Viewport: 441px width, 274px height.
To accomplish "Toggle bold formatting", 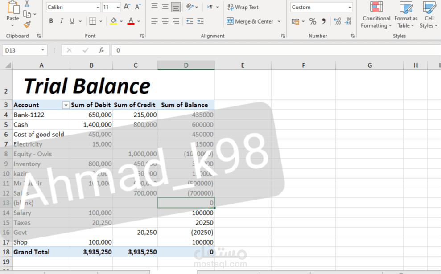I will point(51,21).
